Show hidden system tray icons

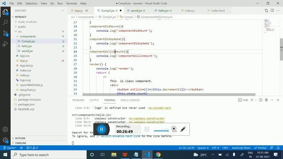213,155
